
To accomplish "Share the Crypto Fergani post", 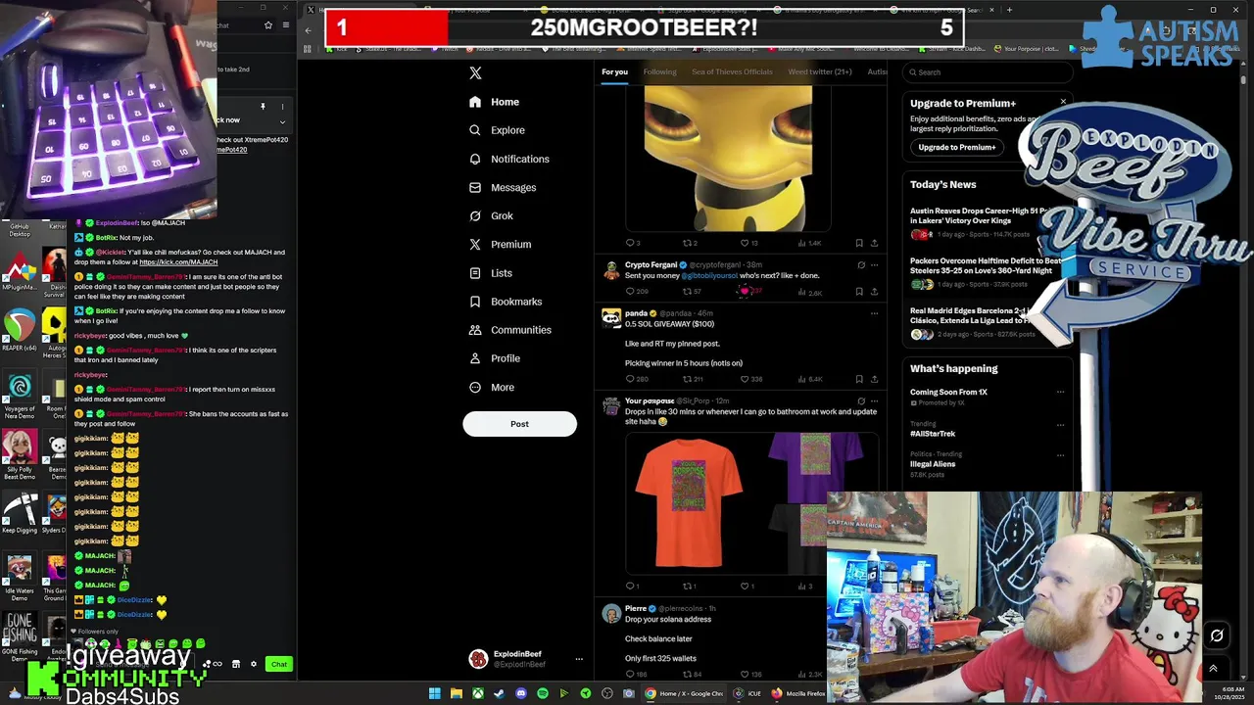I will pos(874,291).
